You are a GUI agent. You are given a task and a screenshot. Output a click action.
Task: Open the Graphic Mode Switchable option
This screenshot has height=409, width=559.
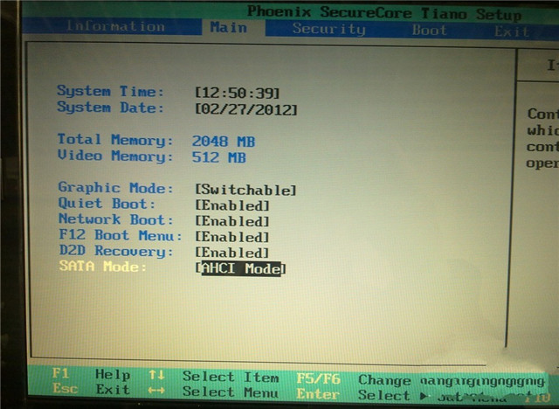(246, 190)
